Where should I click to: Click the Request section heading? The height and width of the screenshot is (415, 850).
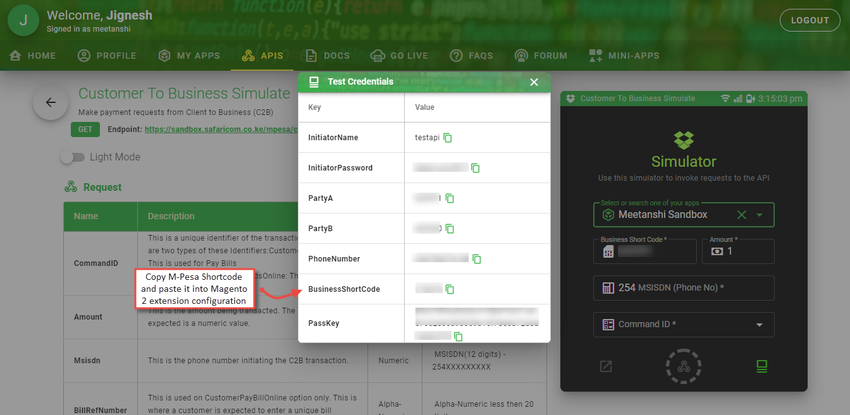point(102,188)
